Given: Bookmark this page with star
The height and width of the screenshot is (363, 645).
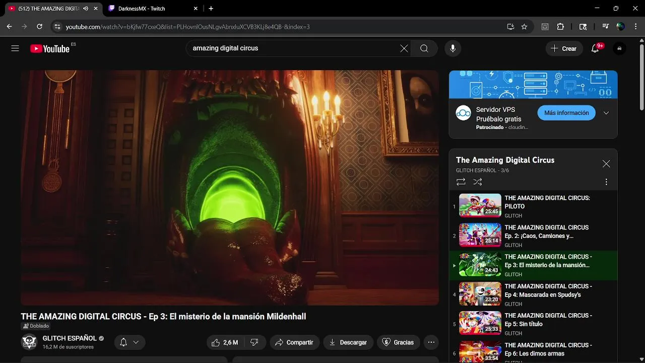Looking at the screenshot, I should pyautogui.click(x=524, y=27).
